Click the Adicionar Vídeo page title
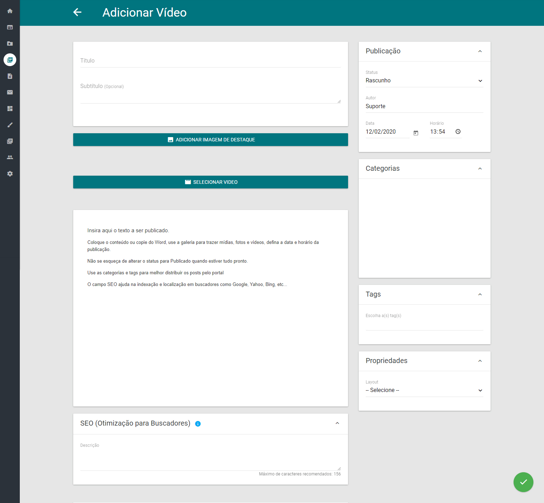544x503 pixels. click(x=145, y=13)
